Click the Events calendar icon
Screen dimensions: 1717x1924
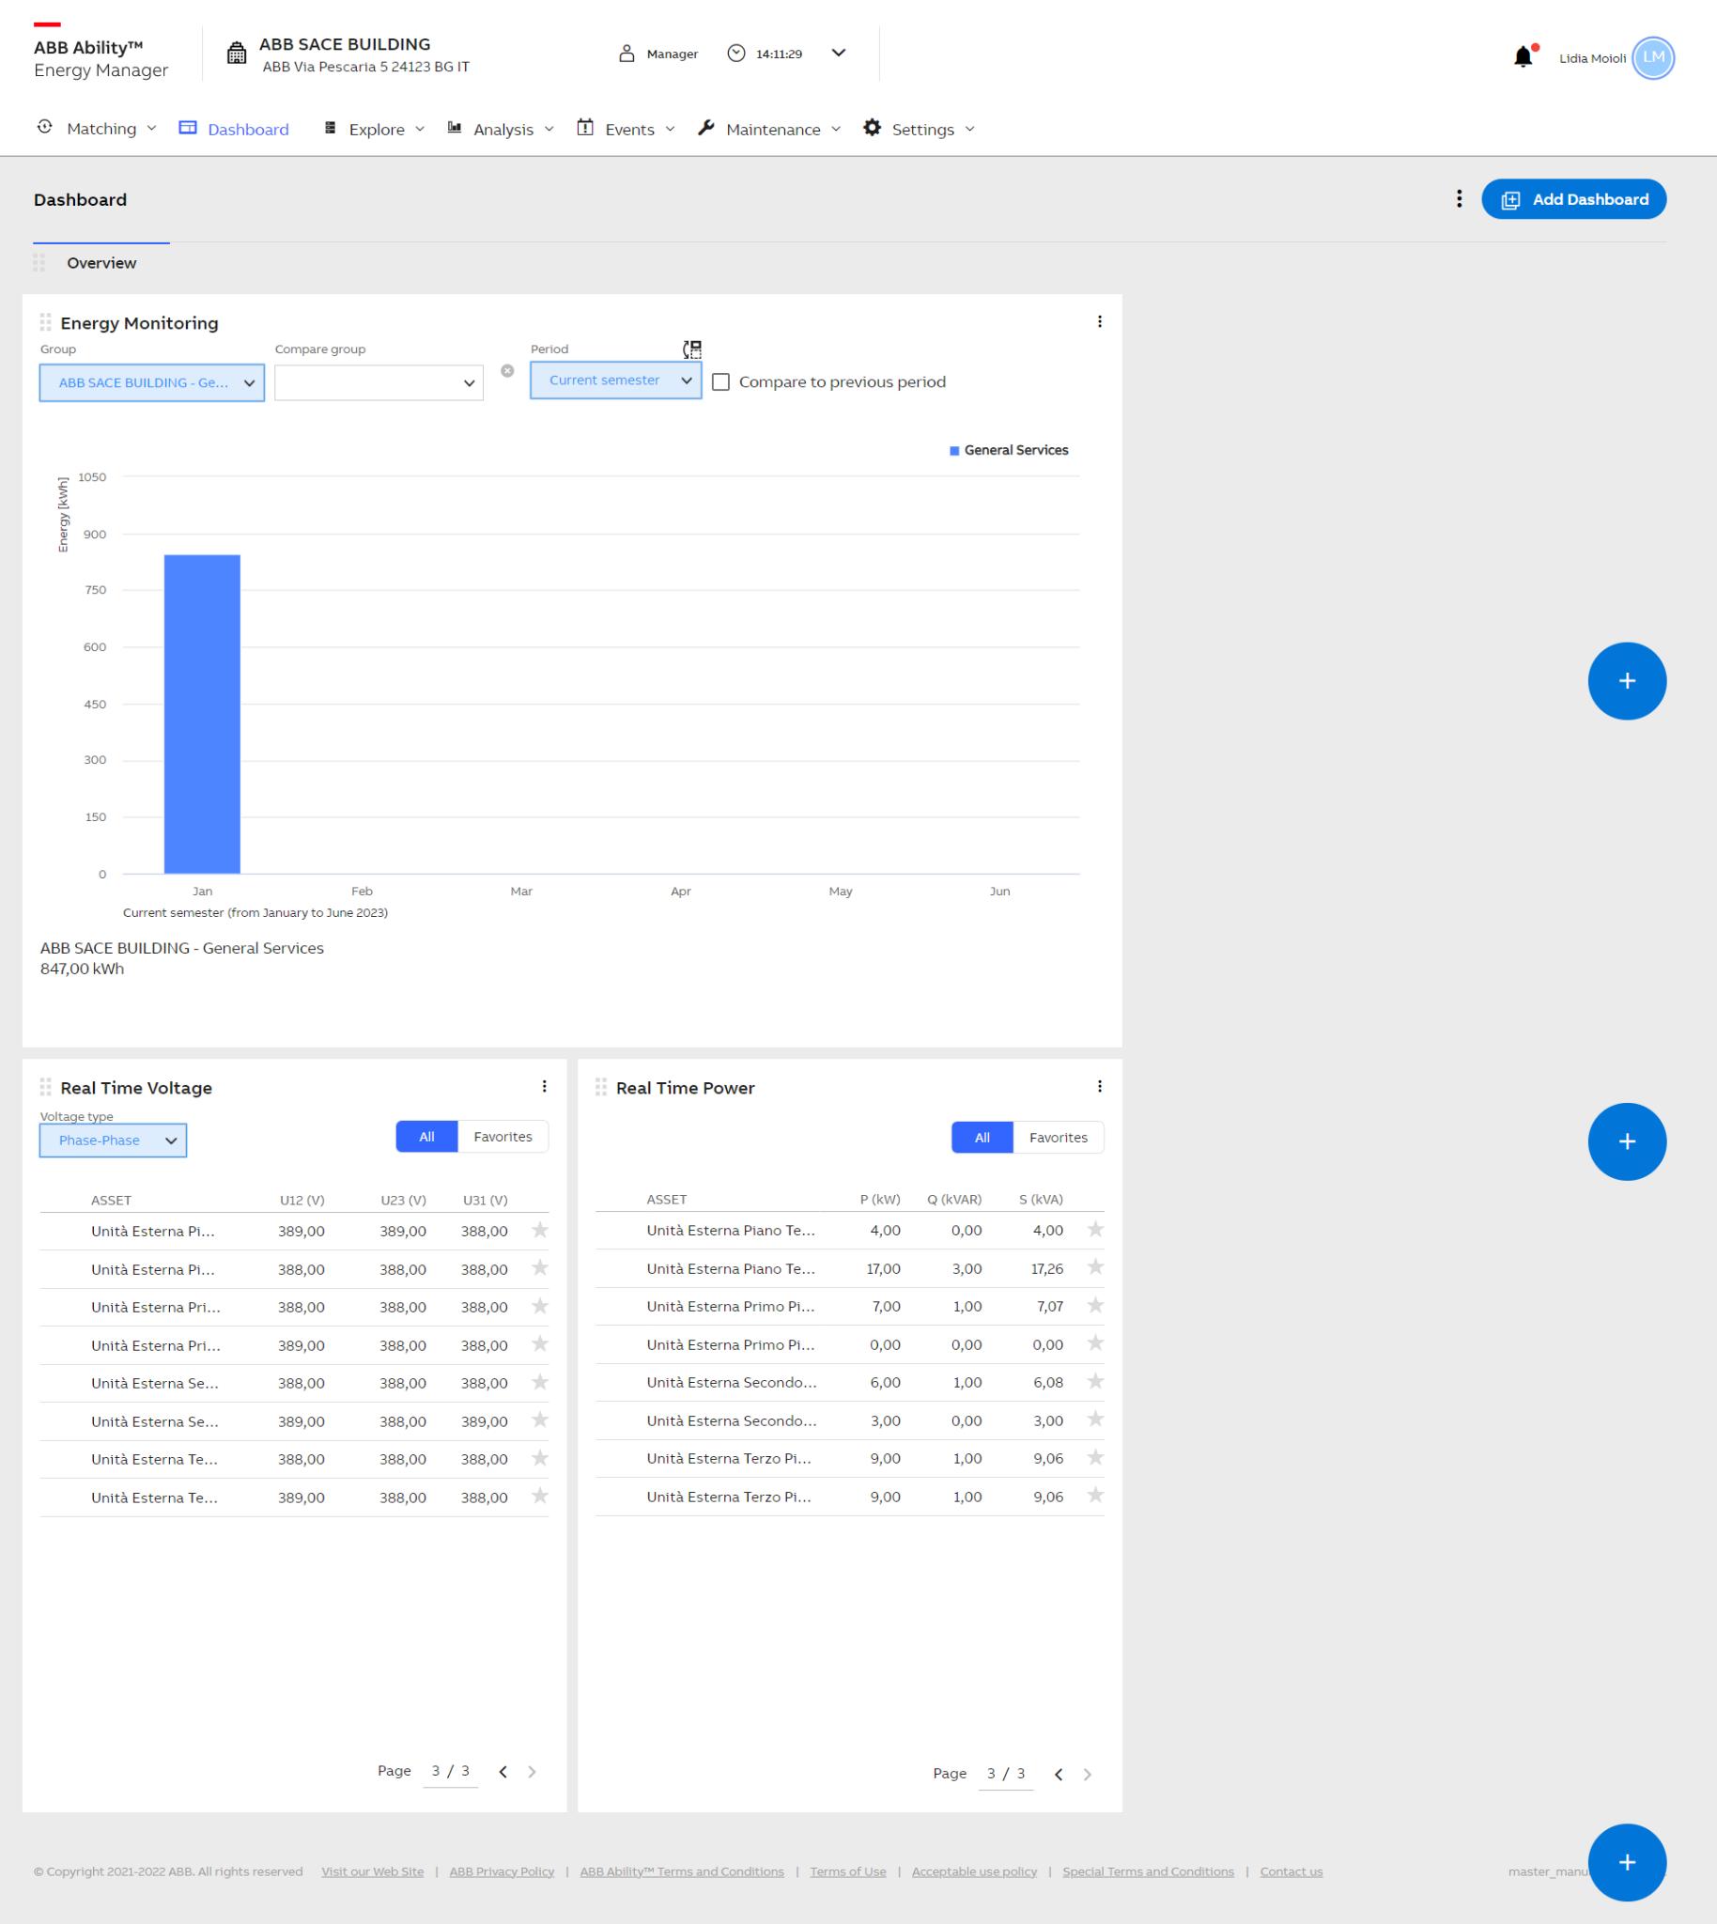(585, 128)
